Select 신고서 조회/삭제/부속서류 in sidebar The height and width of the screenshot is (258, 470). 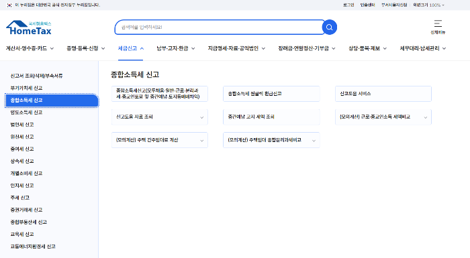coord(36,76)
